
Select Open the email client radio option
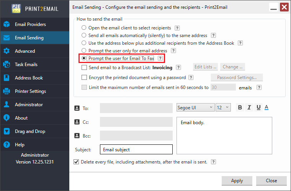tap(84, 28)
